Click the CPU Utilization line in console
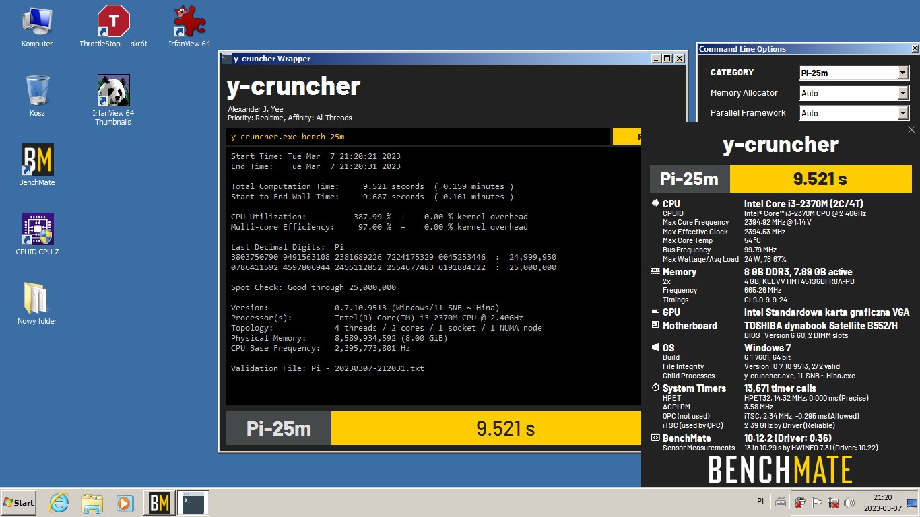 click(x=379, y=217)
